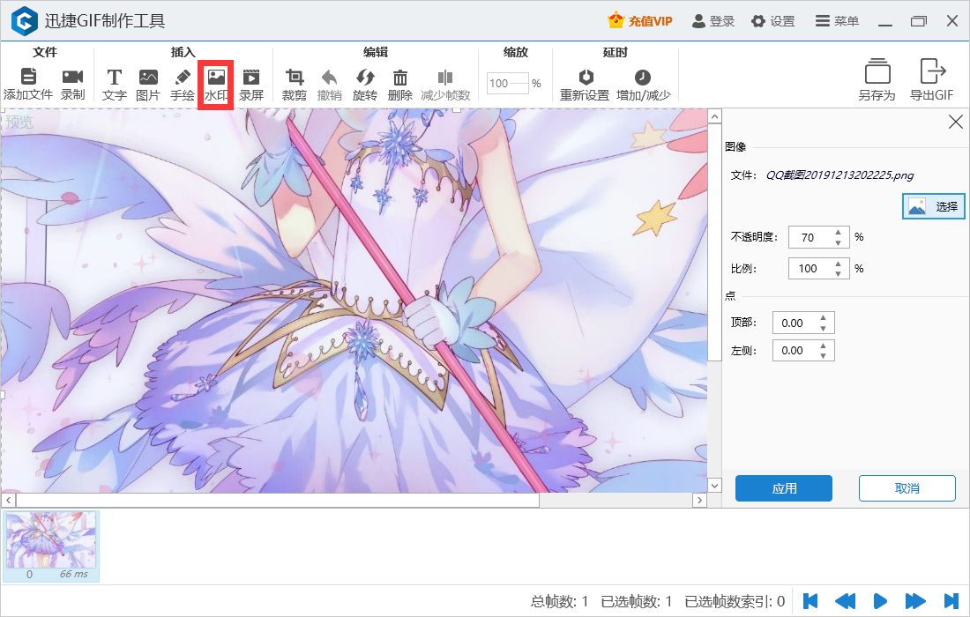Screen dimensions: 970x617
Task: Click the horizontal scrollbar thumb in preview
Action: [278, 500]
